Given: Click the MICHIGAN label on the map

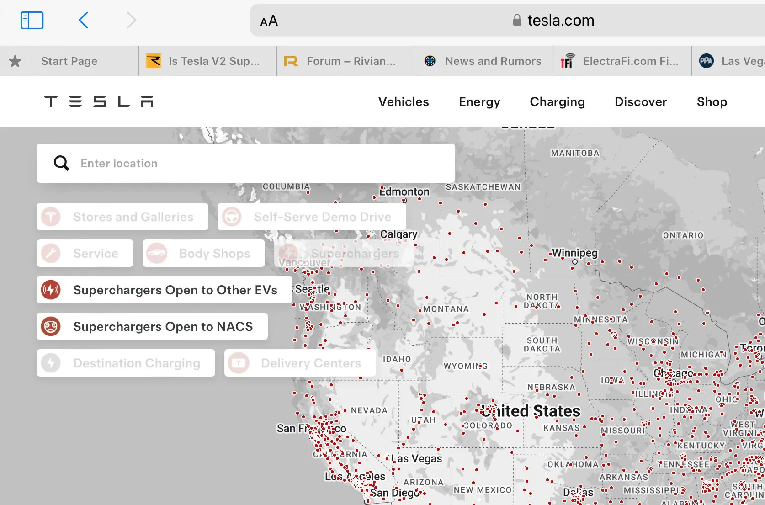Looking at the screenshot, I should pos(704,355).
